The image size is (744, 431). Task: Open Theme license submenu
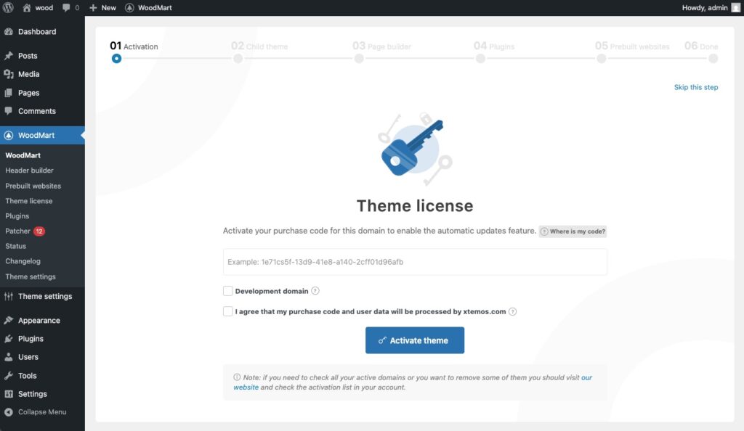tap(29, 201)
